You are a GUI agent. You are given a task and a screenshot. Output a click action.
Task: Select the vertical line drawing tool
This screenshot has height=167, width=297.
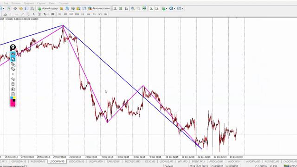[11, 14]
